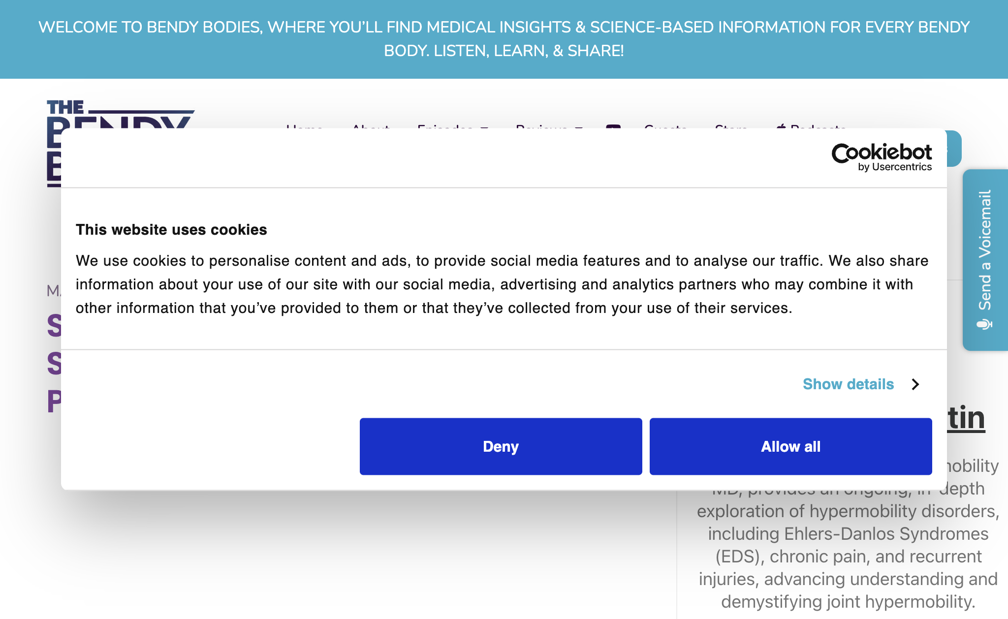The image size is (1008, 619).
Task: Click the microphone icon on the voicemail tab
Action: (x=984, y=324)
